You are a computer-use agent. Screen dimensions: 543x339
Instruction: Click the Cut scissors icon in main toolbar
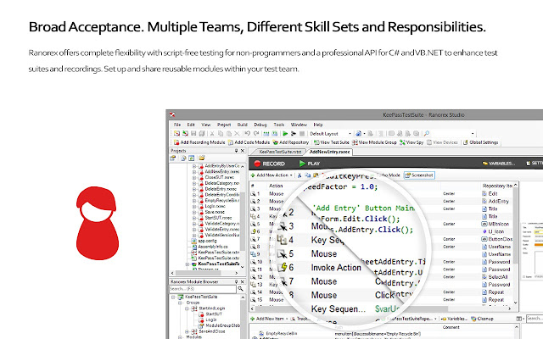[x=212, y=134]
